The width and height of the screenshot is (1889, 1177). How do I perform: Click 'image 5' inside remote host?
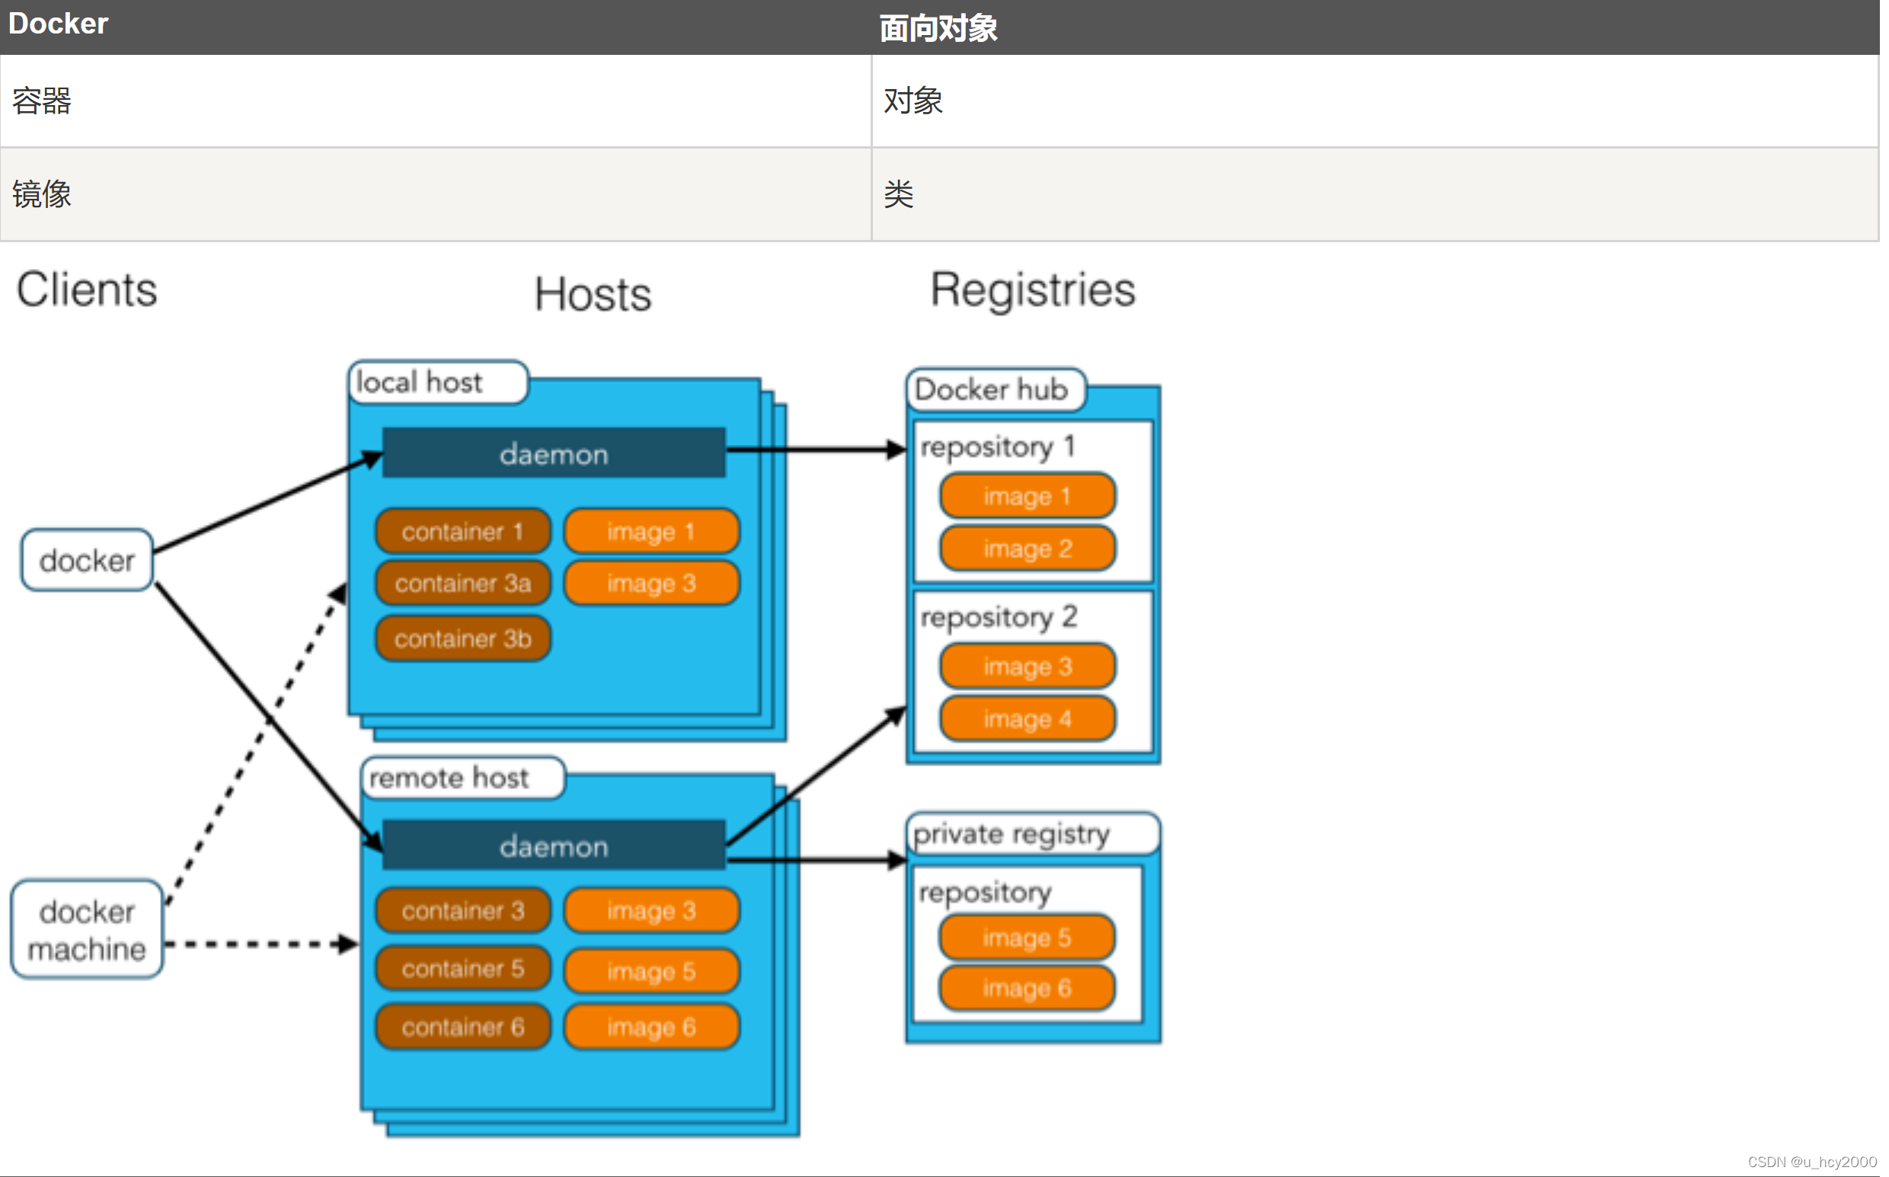click(x=651, y=971)
